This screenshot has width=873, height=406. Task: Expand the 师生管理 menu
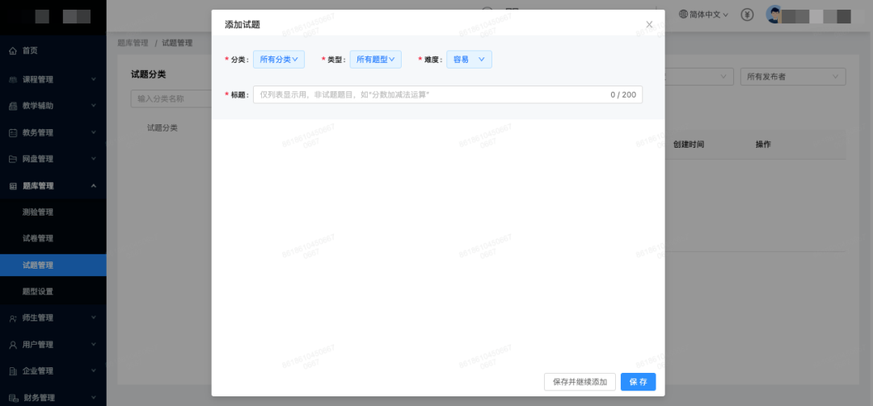53,318
